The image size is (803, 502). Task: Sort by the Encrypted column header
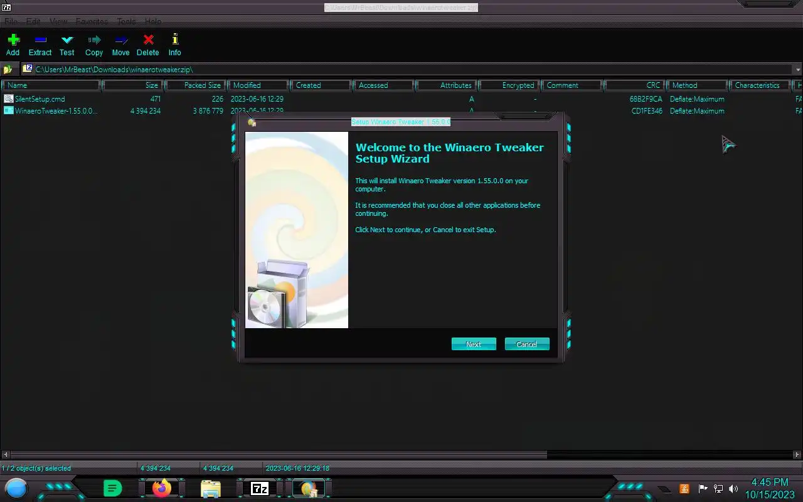pyautogui.click(x=509, y=85)
